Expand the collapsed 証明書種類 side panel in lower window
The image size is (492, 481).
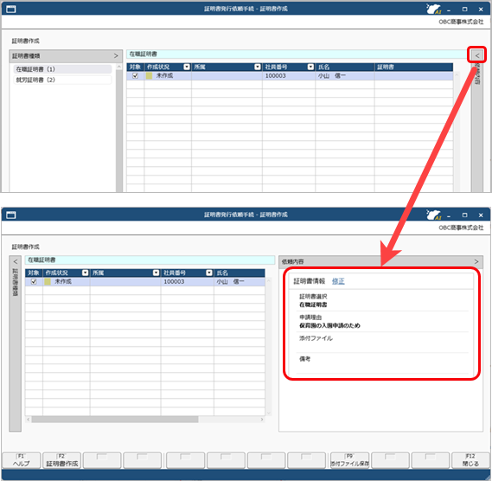(15, 261)
